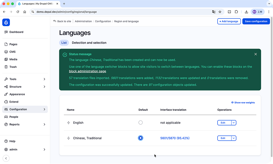Dismiss the status message

click(256, 54)
